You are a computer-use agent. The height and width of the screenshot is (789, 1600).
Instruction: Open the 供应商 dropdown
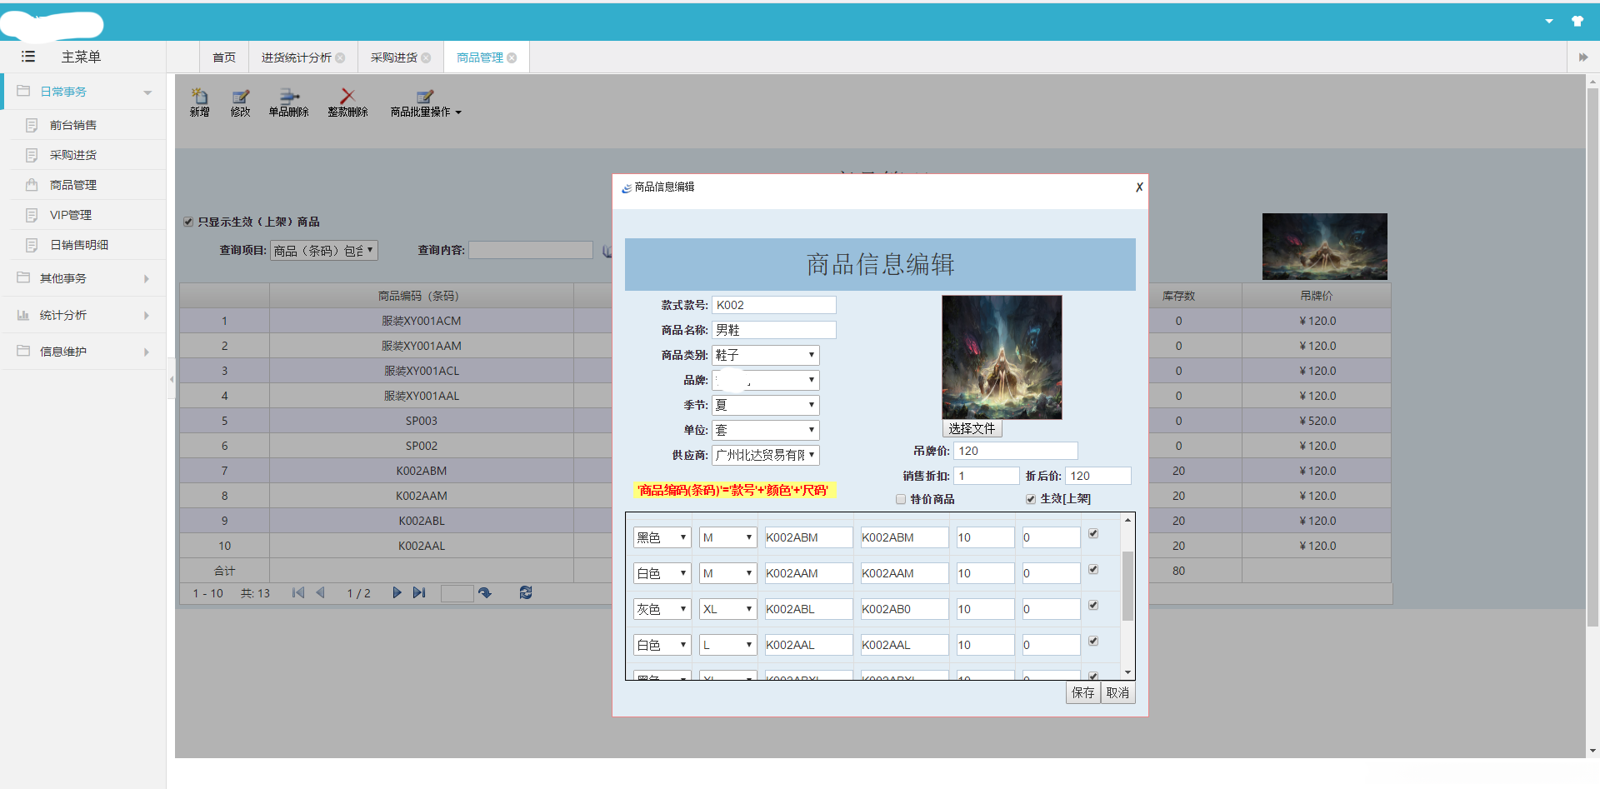click(x=766, y=455)
